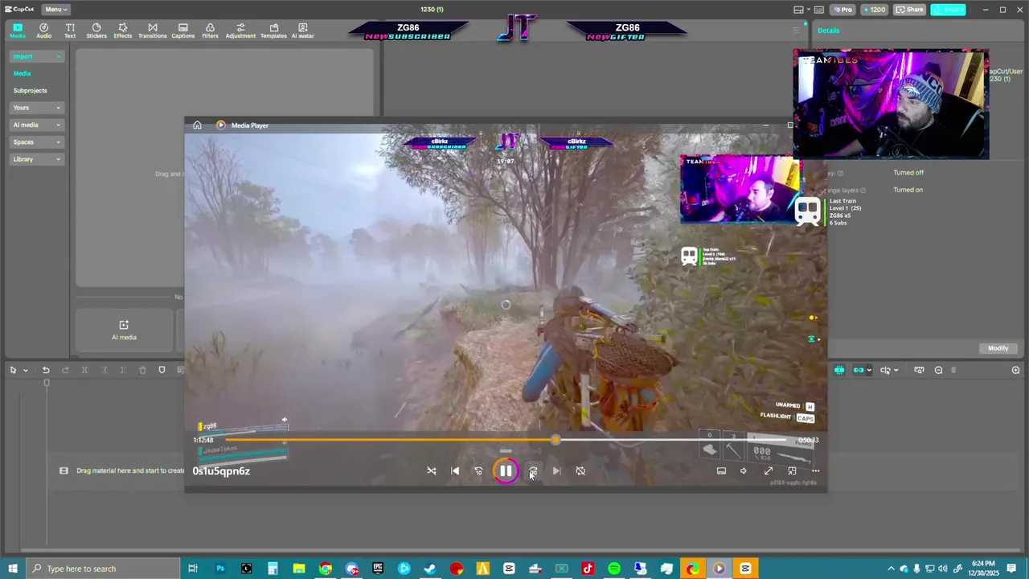Click the marker shield icon in timeline toolbar
The height and width of the screenshot is (579, 1029).
coord(162,370)
